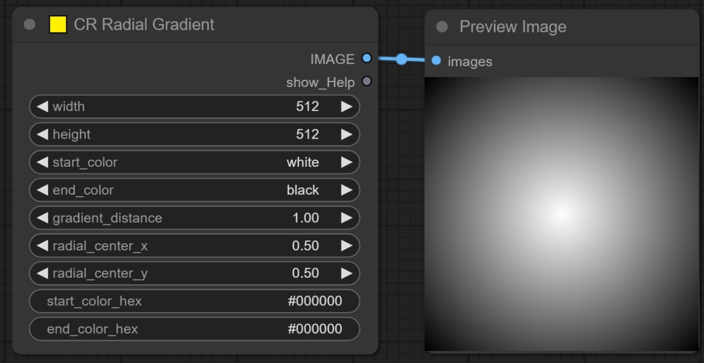Click the start_color_hex text field
Viewport: 704px width, 363px height.
194,301
